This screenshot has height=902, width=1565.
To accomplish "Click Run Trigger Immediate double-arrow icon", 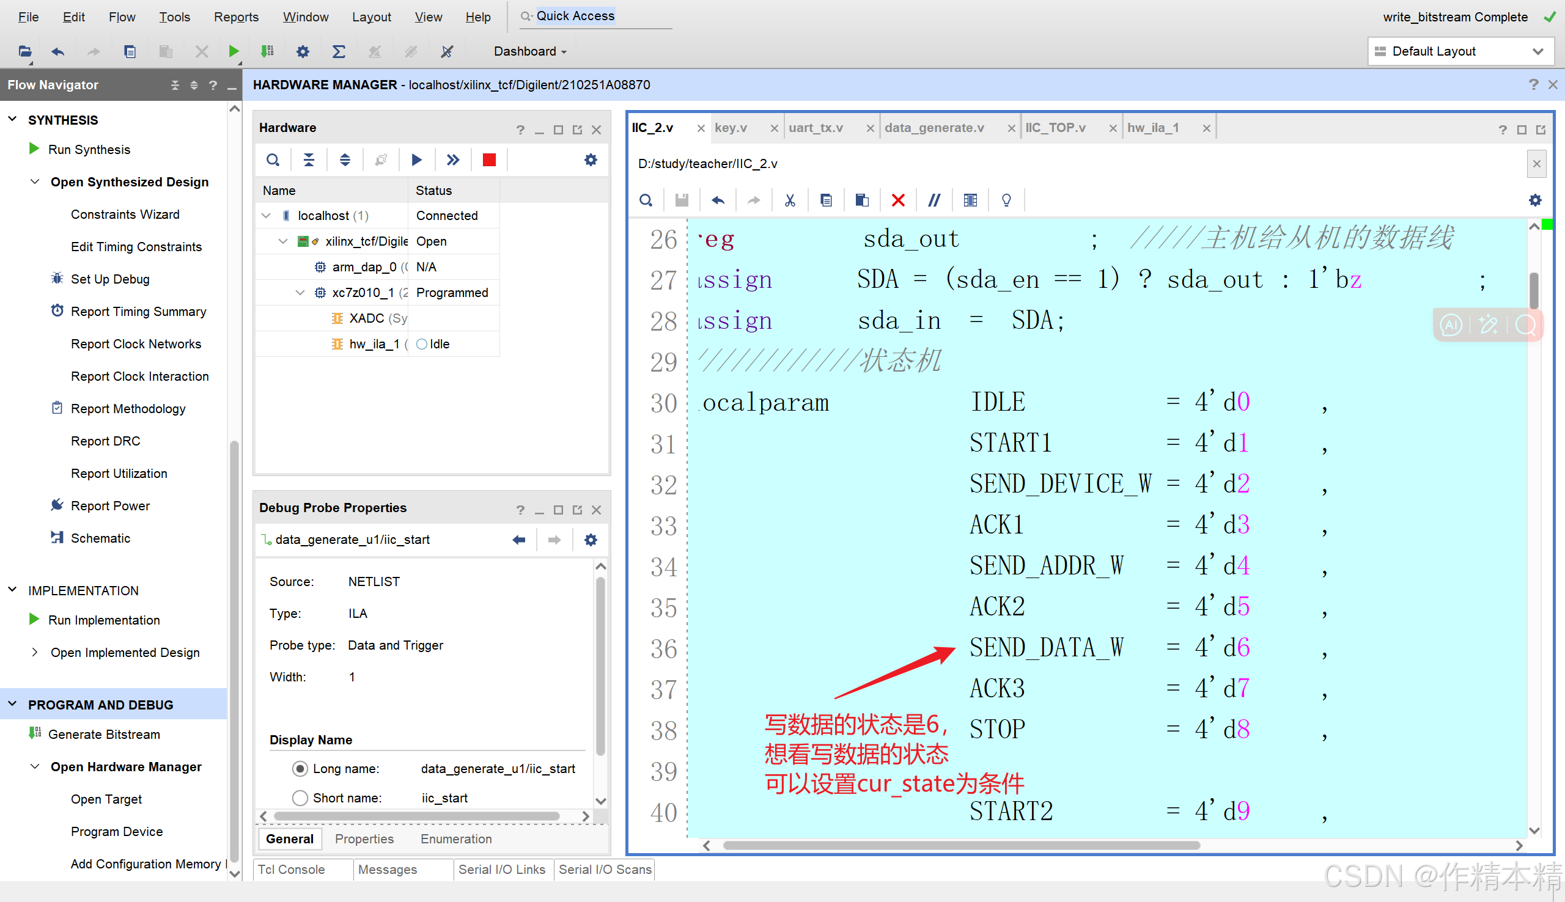I will pos(453,161).
